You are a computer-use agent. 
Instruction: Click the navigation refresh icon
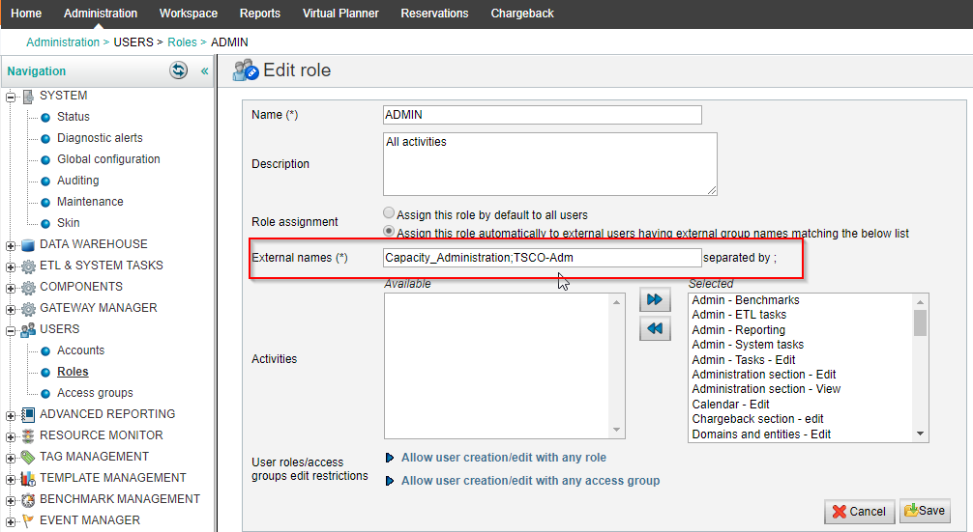pos(178,70)
